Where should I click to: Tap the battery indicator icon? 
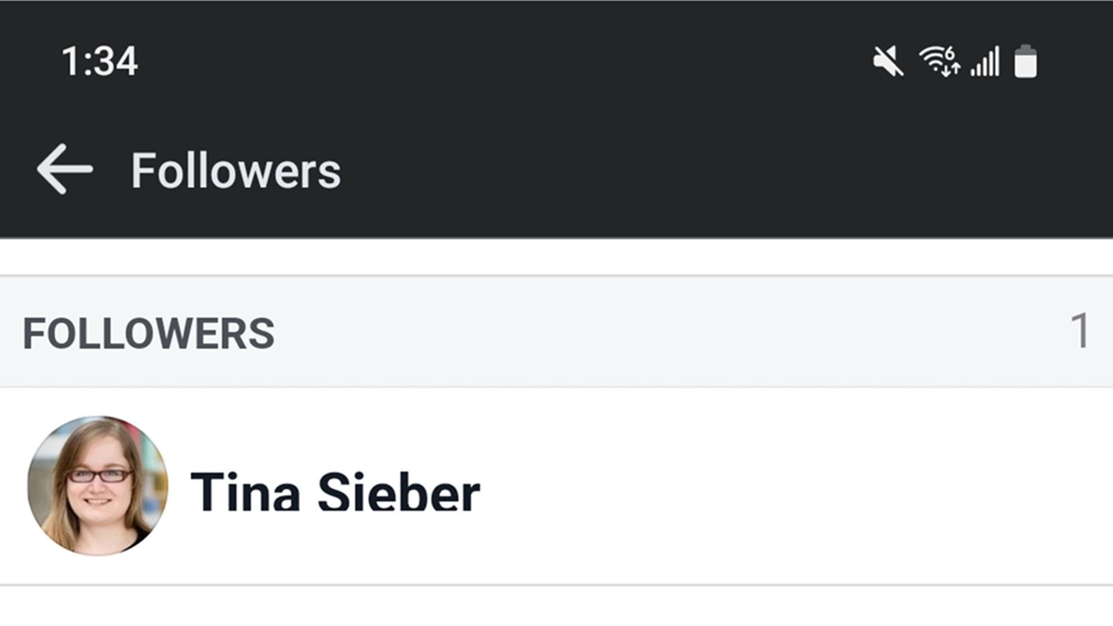click(x=1025, y=61)
